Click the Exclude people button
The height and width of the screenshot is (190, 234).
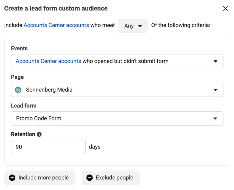click(111, 178)
